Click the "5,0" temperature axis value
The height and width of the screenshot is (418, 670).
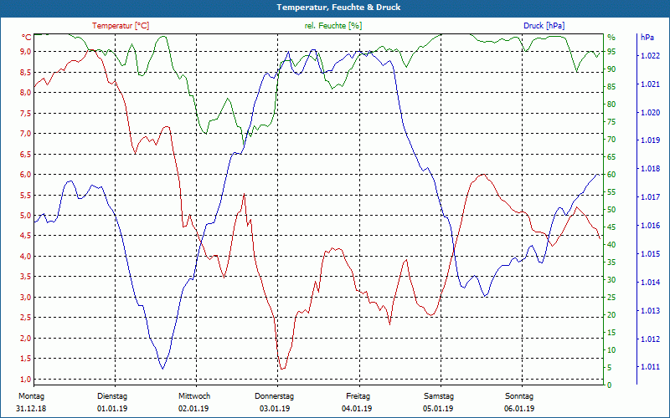(x=26, y=216)
